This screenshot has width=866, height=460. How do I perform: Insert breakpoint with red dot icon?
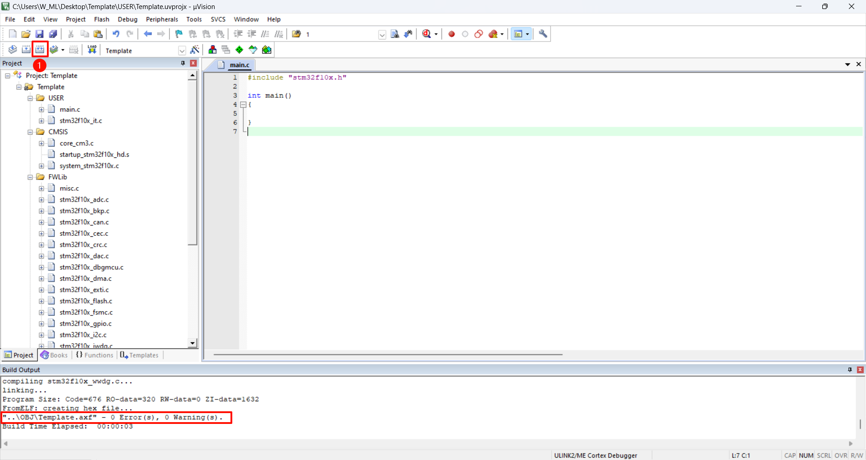tap(451, 34)
